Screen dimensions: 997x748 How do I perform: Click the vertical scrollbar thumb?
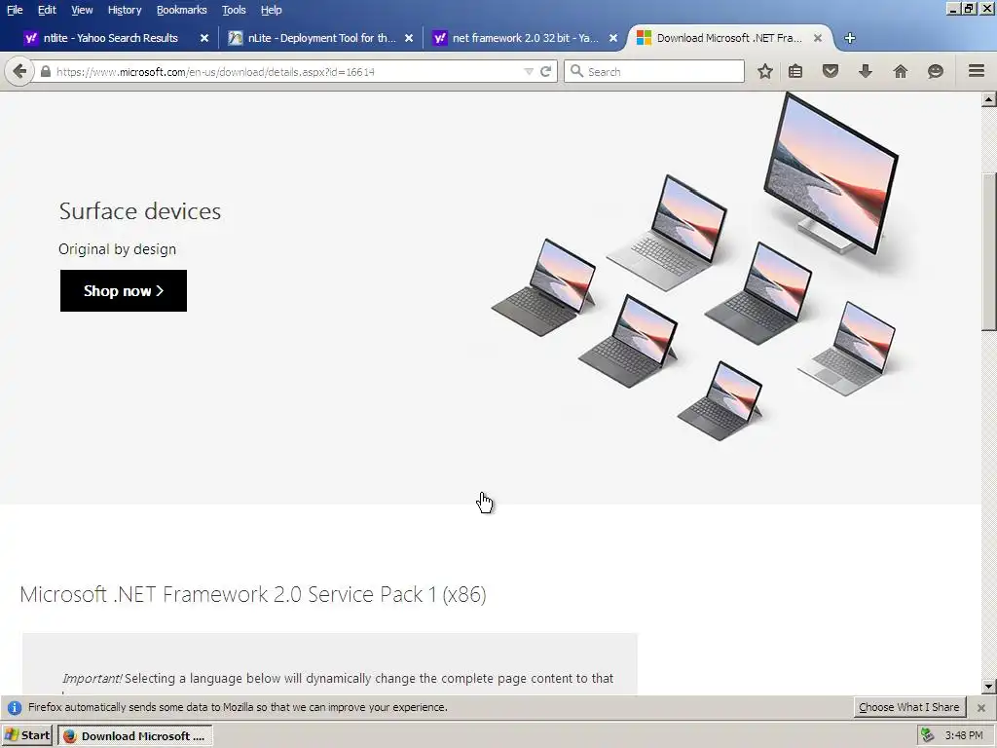click(989, 251)
